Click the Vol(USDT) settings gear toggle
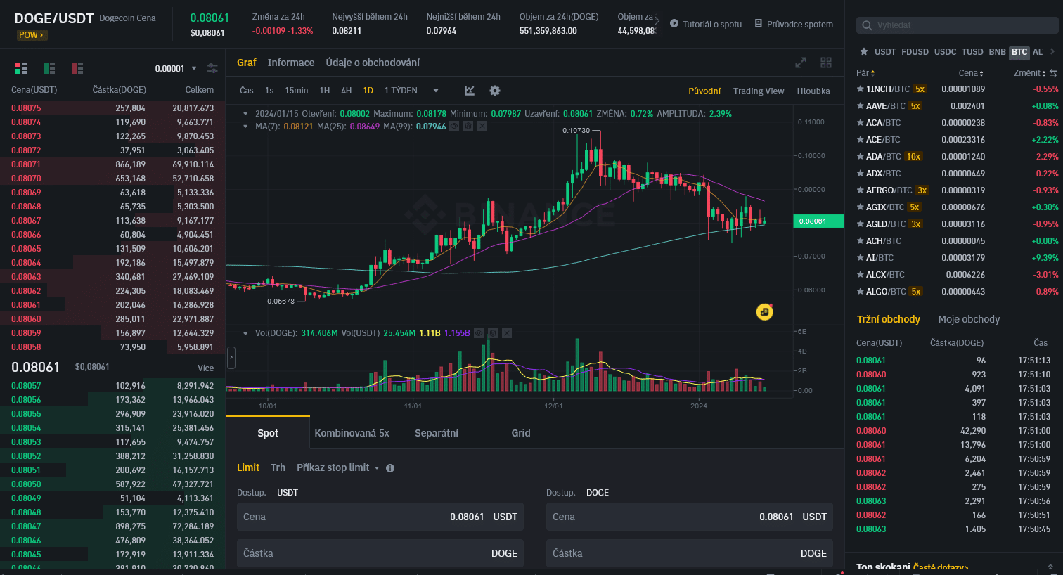This screenshot has height=575, width=1063. click(x=493, y=332)
